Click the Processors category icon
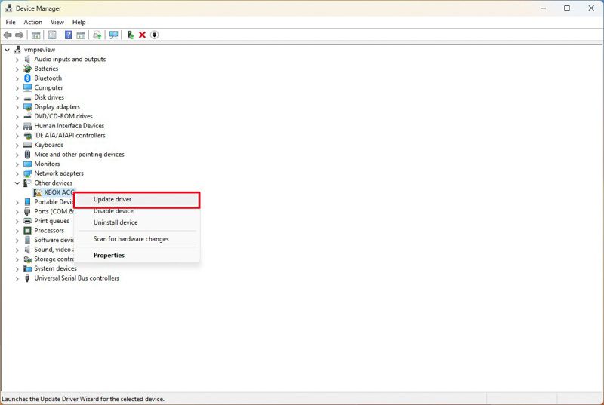This screenshot has width=604, height=405. 27,230
